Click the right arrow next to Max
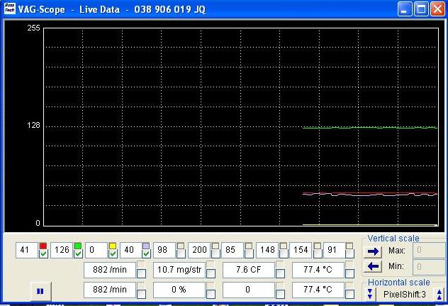 (x=373, y=251)
